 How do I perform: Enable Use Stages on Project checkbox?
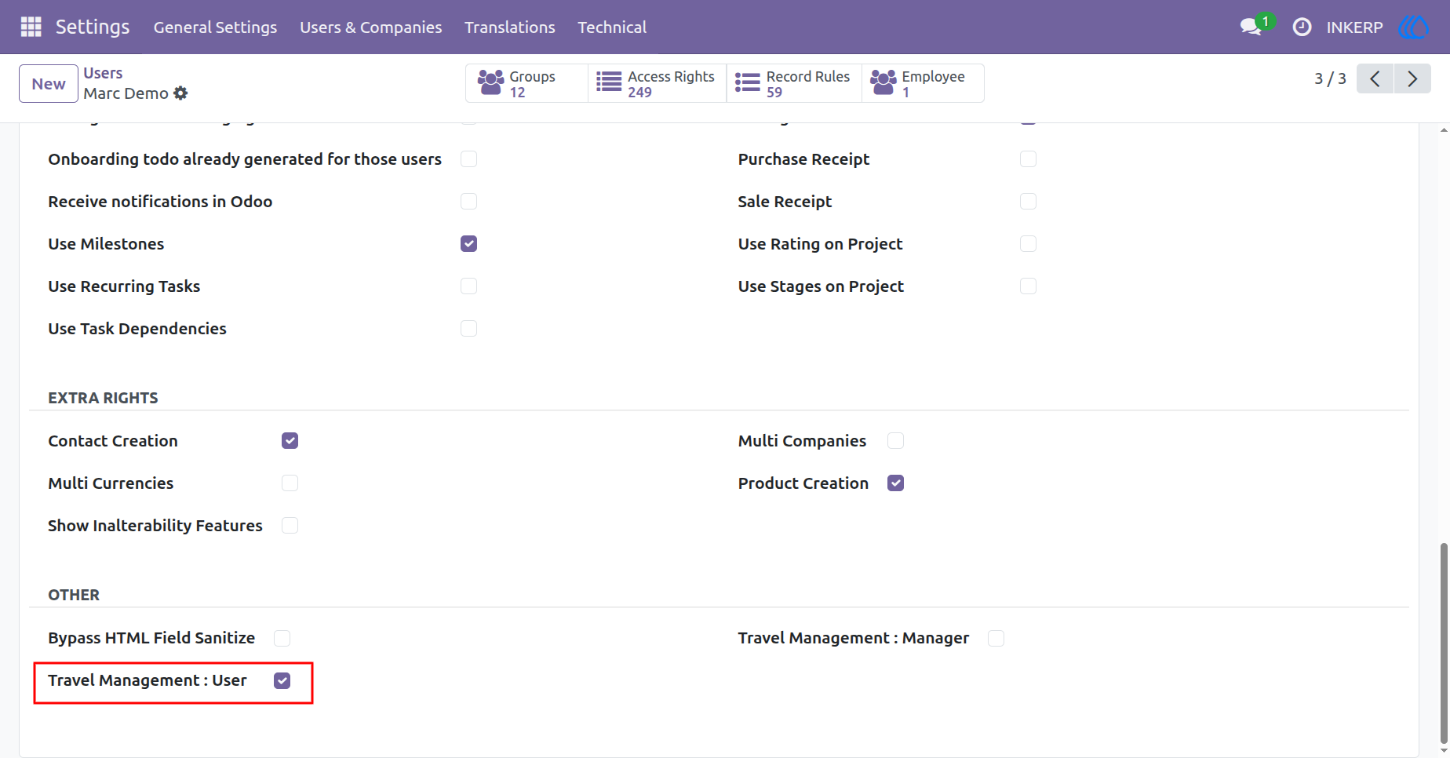[x=1028, y=286]
